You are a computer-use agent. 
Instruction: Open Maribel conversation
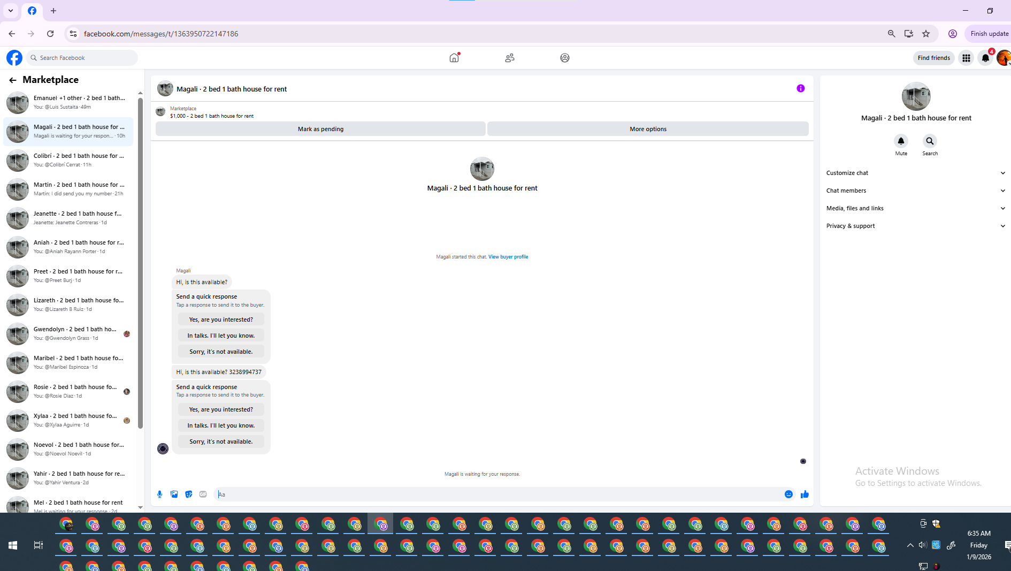pyautogui.click(x=68, y=362)
